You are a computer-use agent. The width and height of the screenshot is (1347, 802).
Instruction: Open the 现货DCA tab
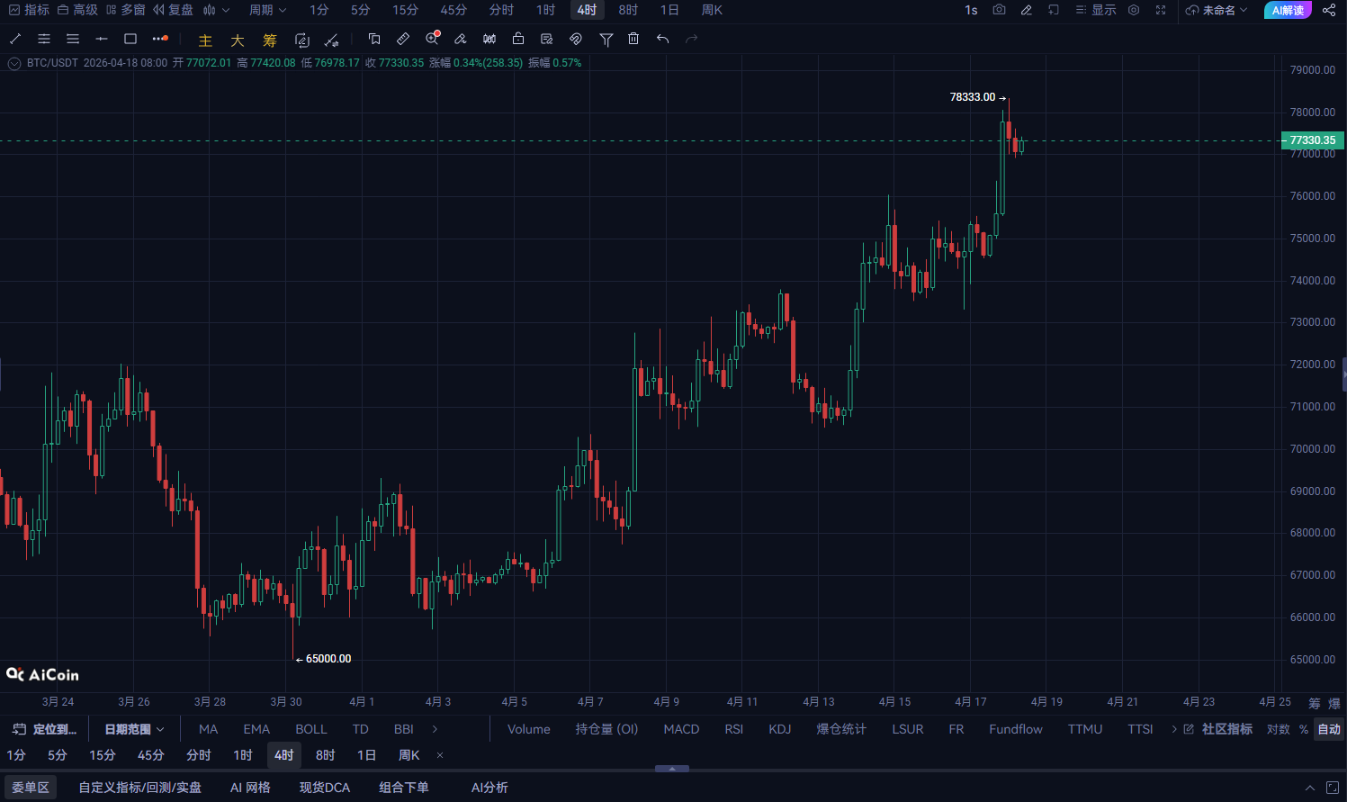pyautogui.click(x=325, y=788)
